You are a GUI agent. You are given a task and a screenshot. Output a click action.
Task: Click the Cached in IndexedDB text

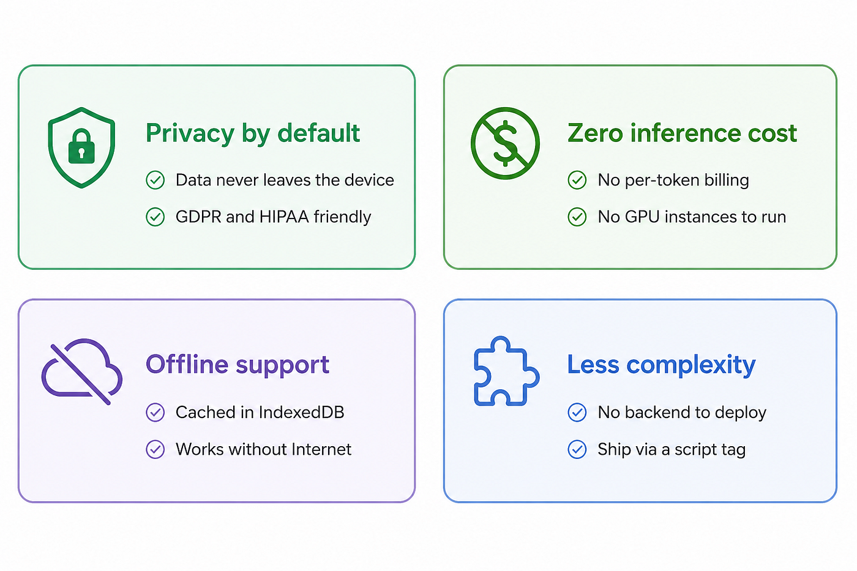pos(260,412)
